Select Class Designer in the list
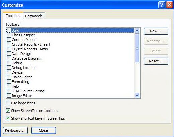This screenshot has width=174, height=137. coord(23,35)
